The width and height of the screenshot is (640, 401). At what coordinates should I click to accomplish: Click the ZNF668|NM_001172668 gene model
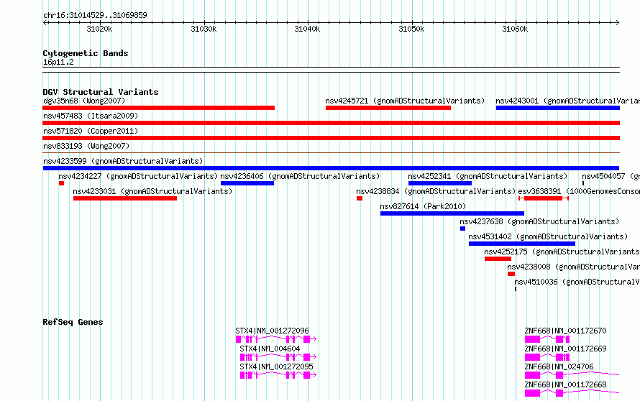[572, 393]
